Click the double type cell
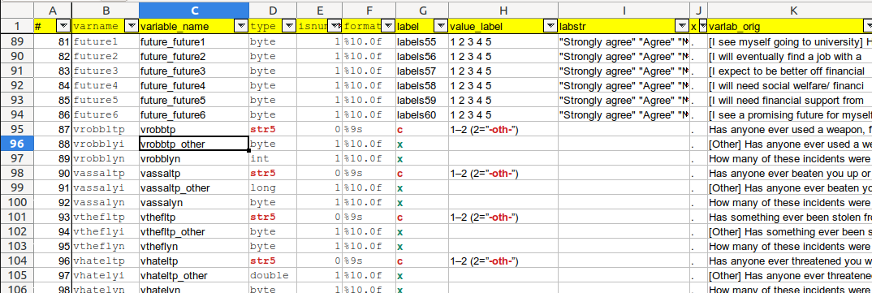Screen dimensions: 872x293 click(x=273, y=275)
